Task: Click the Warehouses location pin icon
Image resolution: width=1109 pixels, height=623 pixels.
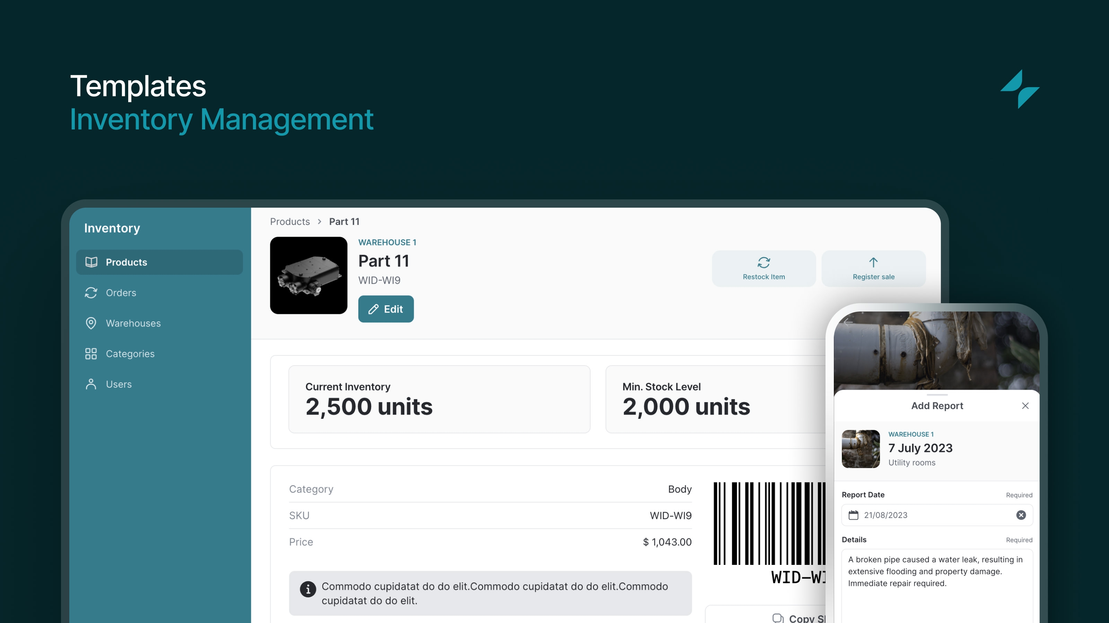Action: click(91, 323)
